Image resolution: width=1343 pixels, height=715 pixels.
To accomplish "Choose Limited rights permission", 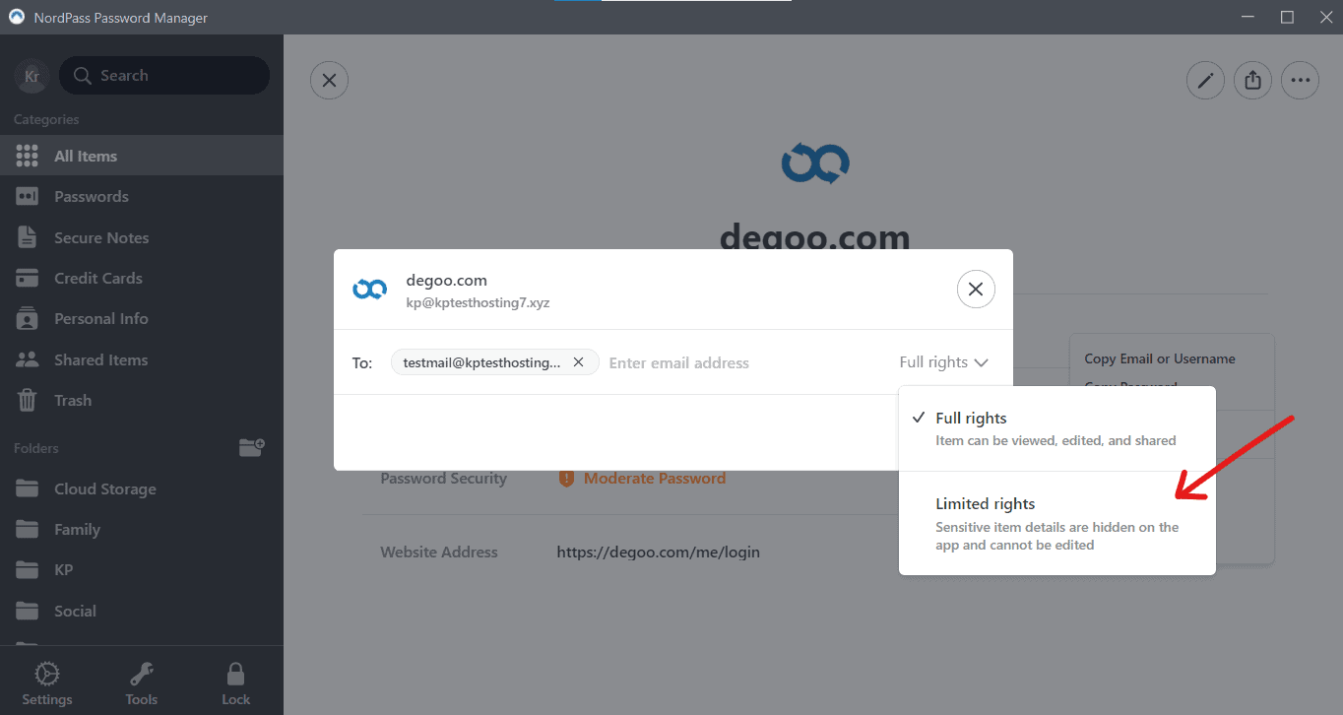I will pos(1055,522).
